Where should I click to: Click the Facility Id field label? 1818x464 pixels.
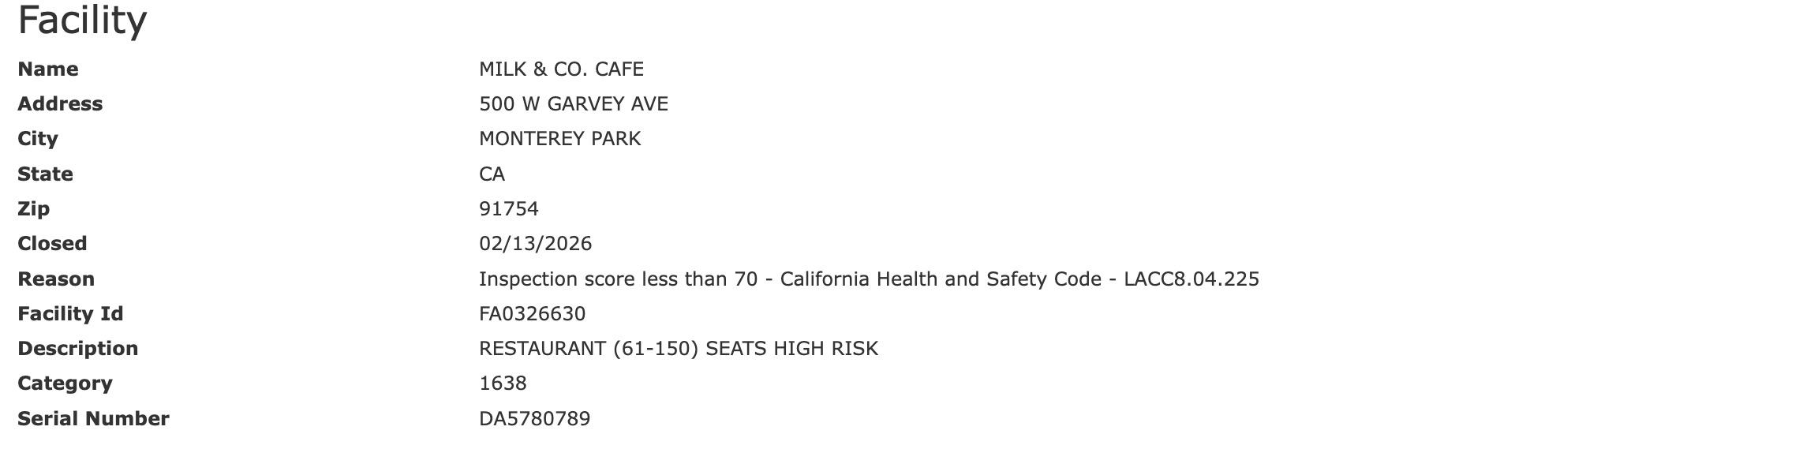pos(70,314)
